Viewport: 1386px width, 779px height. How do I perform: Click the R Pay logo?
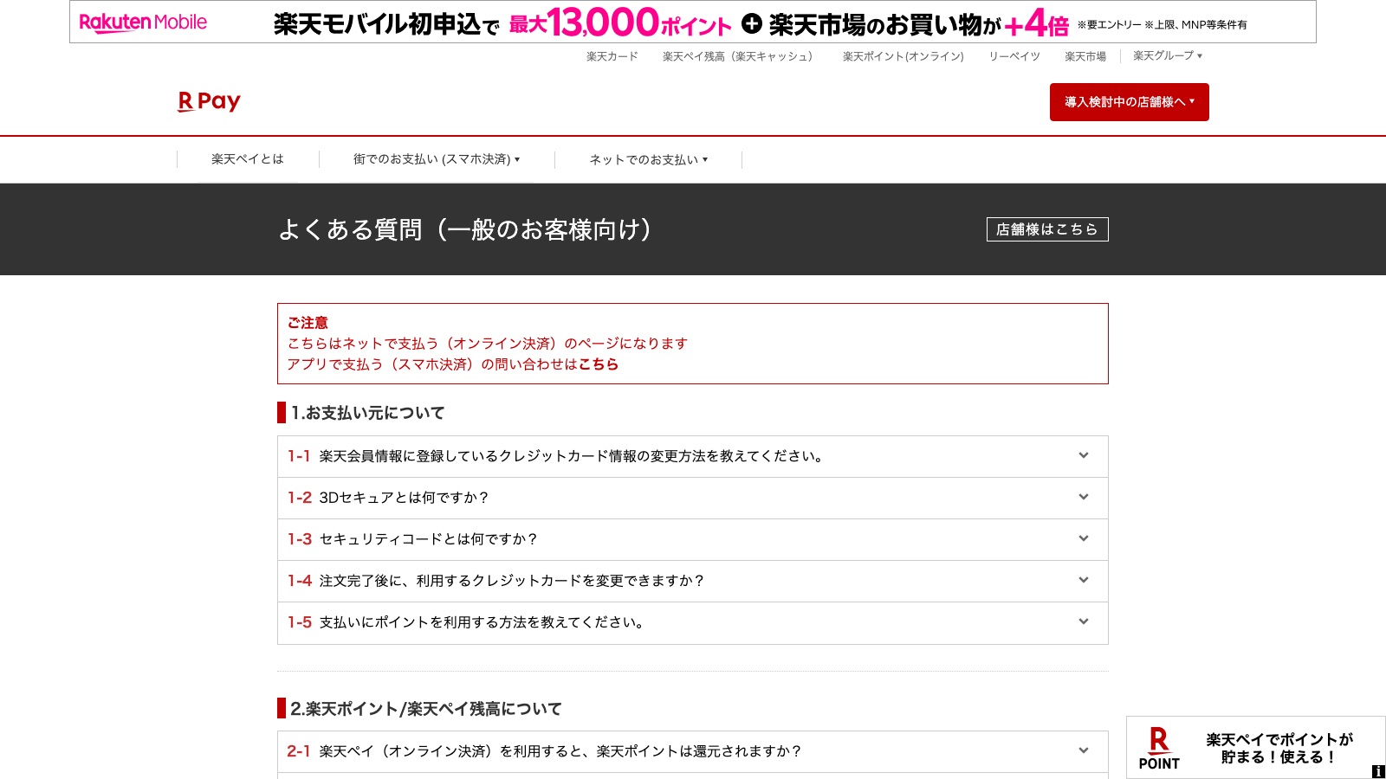[x=209, y=102]
